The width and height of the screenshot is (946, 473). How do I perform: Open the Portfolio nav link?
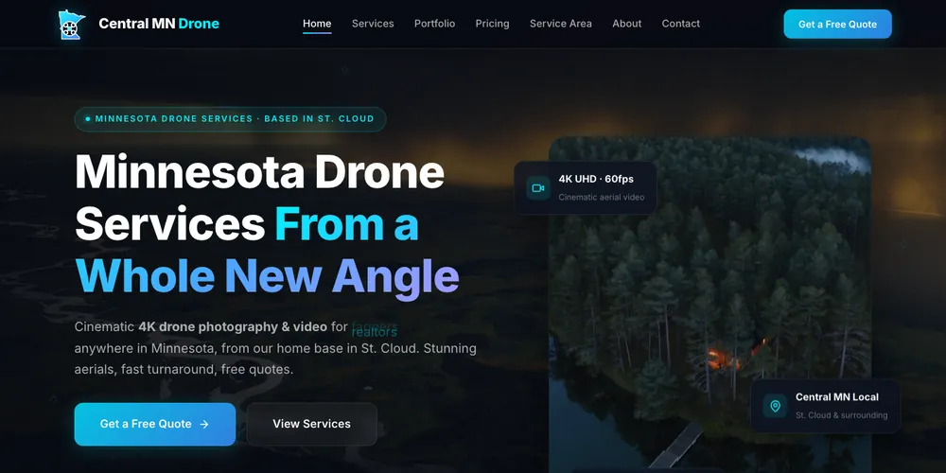(x=434, y=24)
